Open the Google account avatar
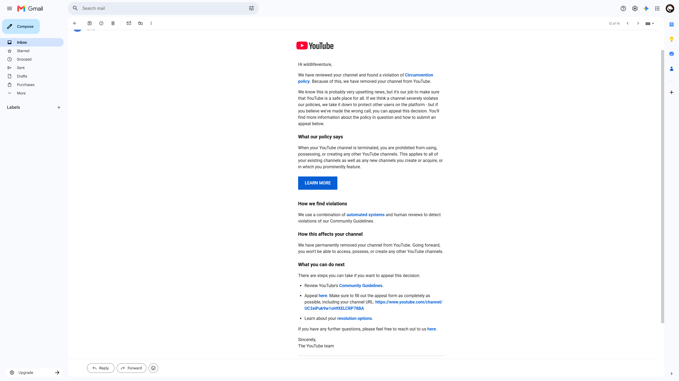Screen dimensions: 679x381 tap(670, 8)
